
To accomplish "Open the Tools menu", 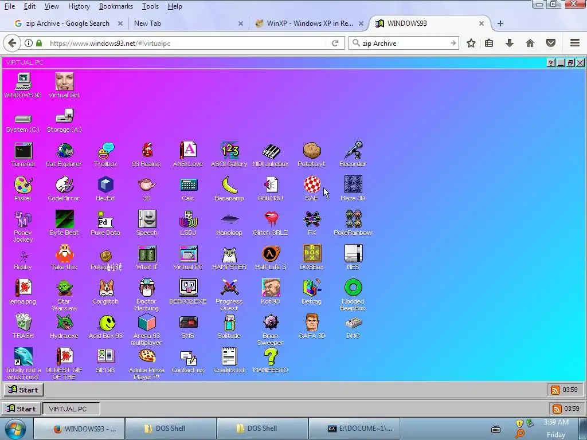I will [151, 6].
